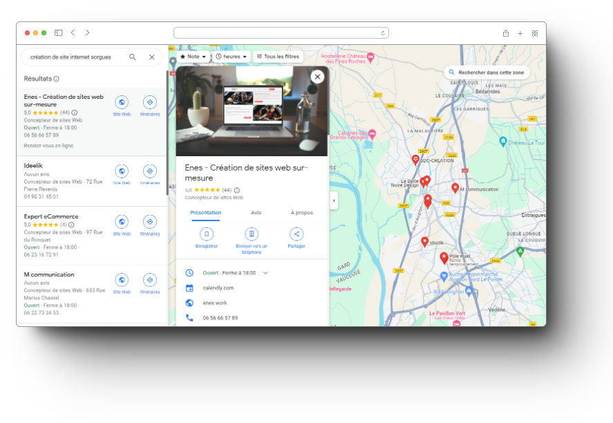Close the Enes business detail panel
Screen dimensions: 613x423
tap(317, 77)
